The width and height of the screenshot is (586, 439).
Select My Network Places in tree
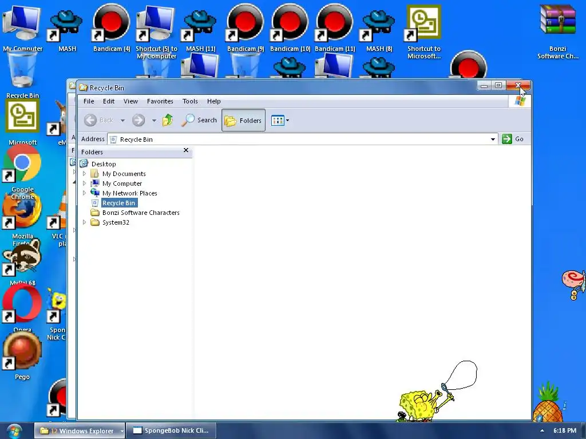coord(130,193)
